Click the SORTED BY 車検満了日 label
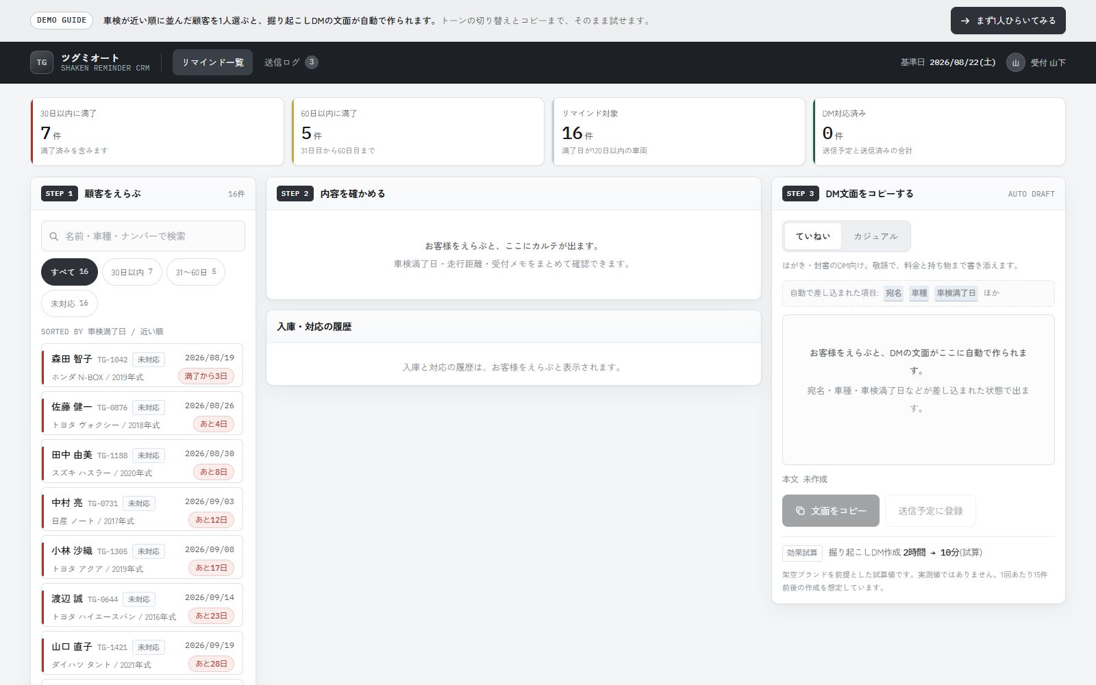The image size is (1096, 685). 102,332
